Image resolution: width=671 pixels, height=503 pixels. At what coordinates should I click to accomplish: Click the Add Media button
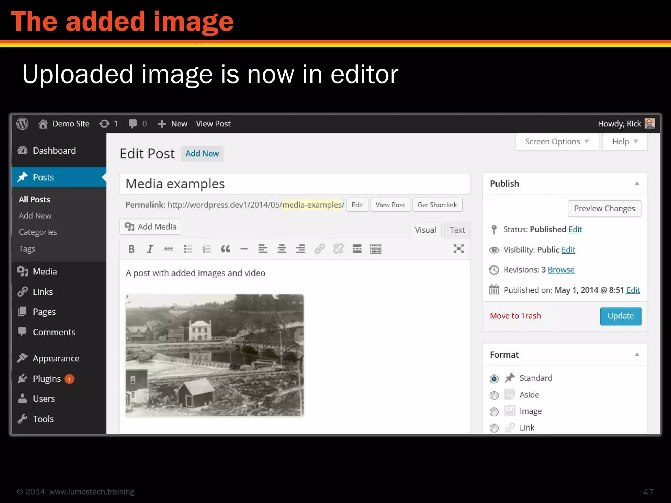click(x=150, y=227)
